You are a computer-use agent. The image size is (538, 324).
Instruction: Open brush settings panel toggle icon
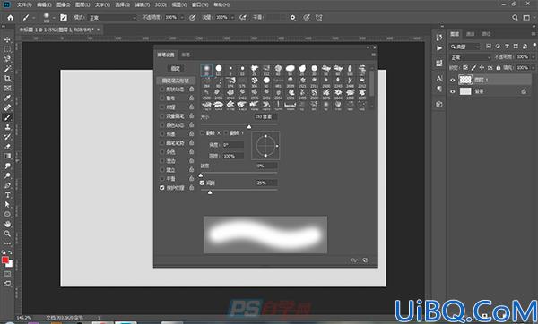64,18
